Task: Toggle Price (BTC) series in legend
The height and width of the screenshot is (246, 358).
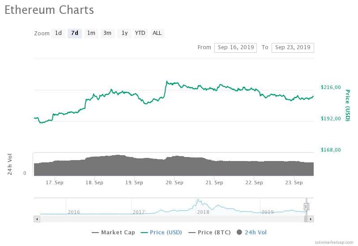Action: [x=209, y=233]
